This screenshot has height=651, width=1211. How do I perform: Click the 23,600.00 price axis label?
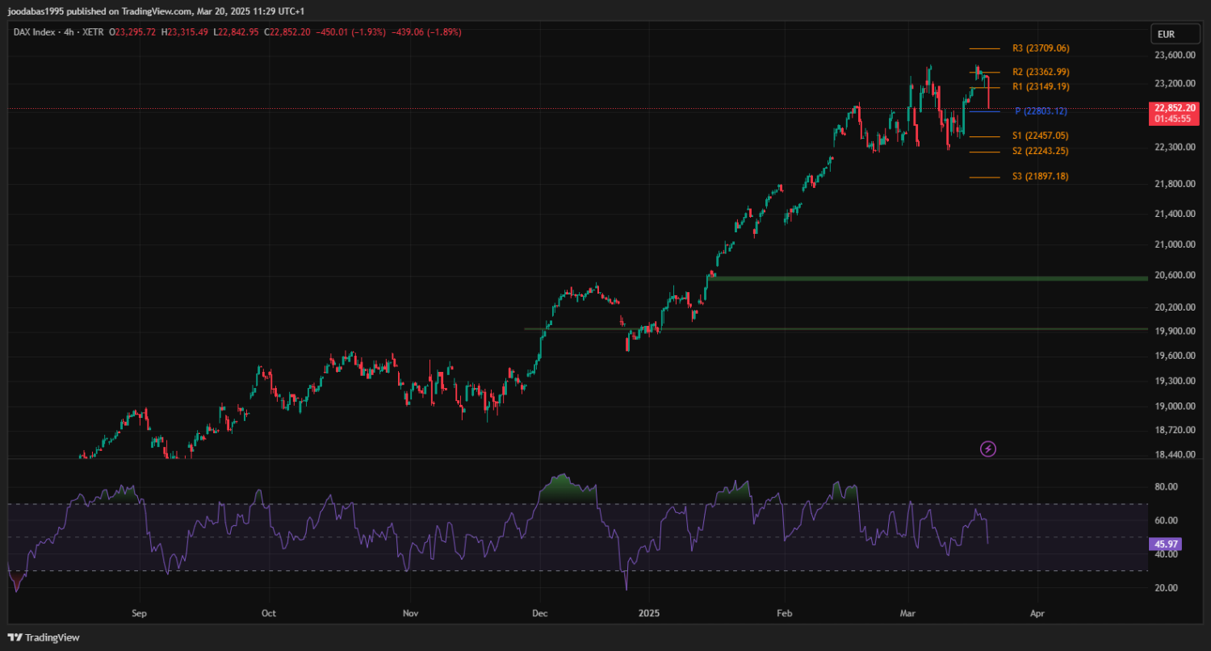pyautogui.click(x=1175, y=55)
